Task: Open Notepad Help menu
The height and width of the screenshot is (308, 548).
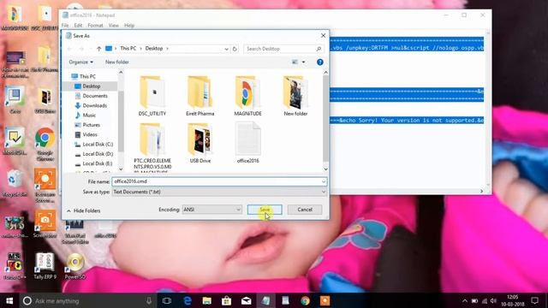Action: pyautogui.click(x=129, y=26)
